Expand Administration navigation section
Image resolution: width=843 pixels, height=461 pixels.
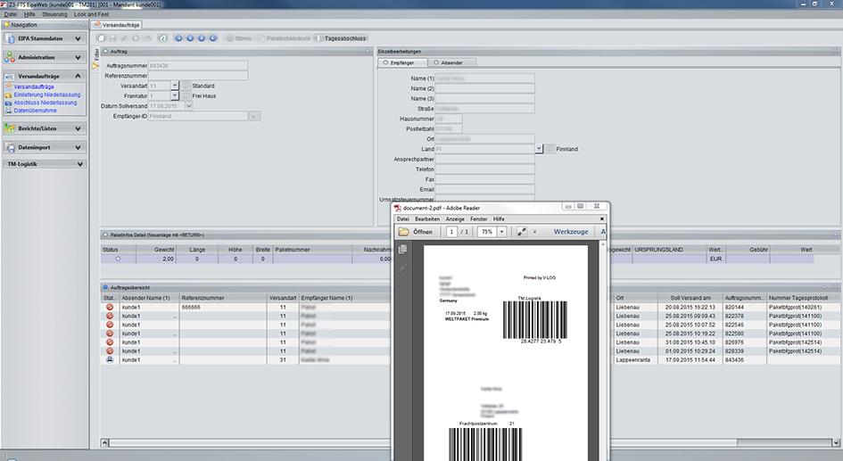click(45, 57)
